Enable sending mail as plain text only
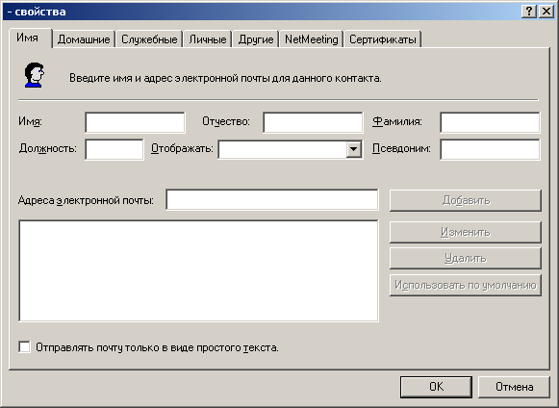This screenshot has height=408, width=559. tap(24, 347)
